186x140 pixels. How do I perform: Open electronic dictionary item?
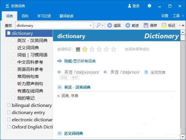click(32, 120)
